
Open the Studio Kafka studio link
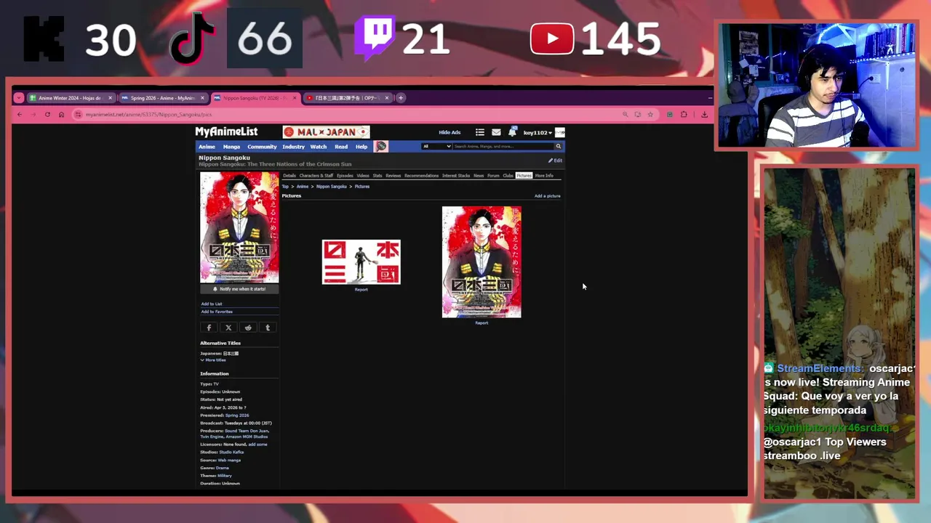(x=231, y=453)
